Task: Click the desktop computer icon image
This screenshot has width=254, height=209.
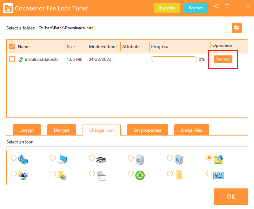Action: (62, 160)
